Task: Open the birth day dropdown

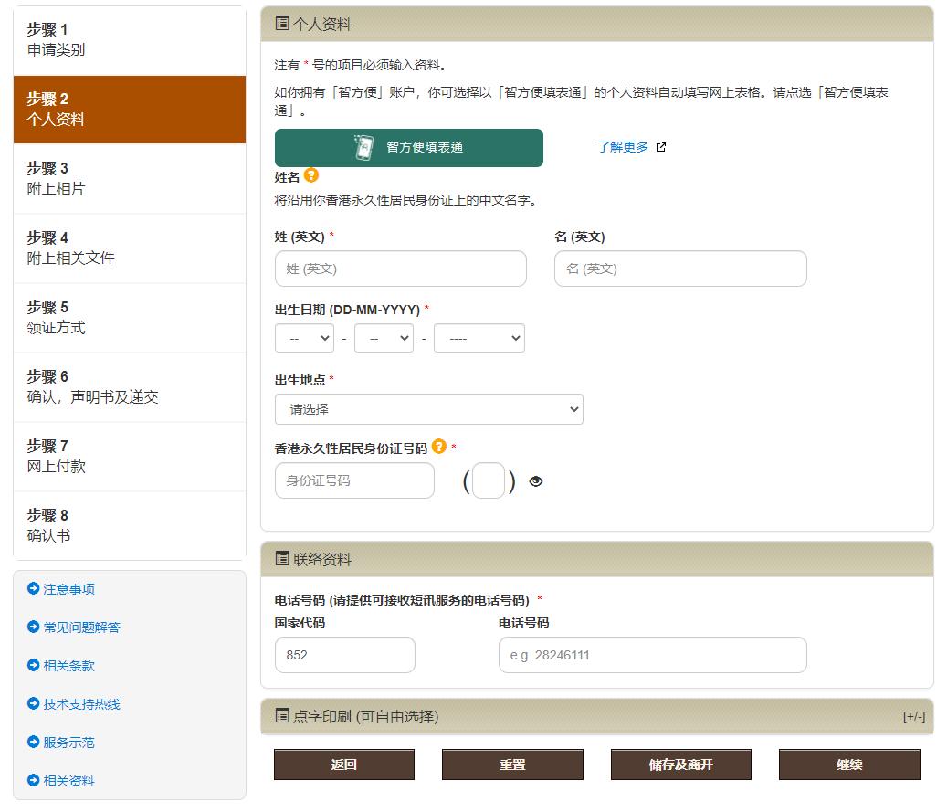Action: (x=304, y=337)
